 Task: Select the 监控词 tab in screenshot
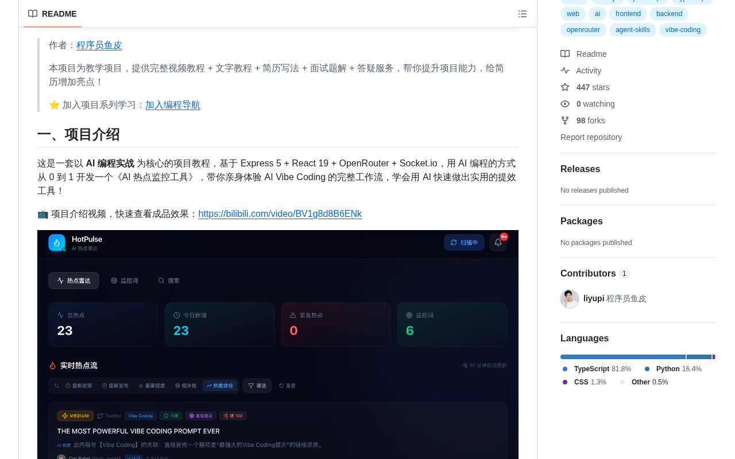pyautogui.click(x=125, y=281)
